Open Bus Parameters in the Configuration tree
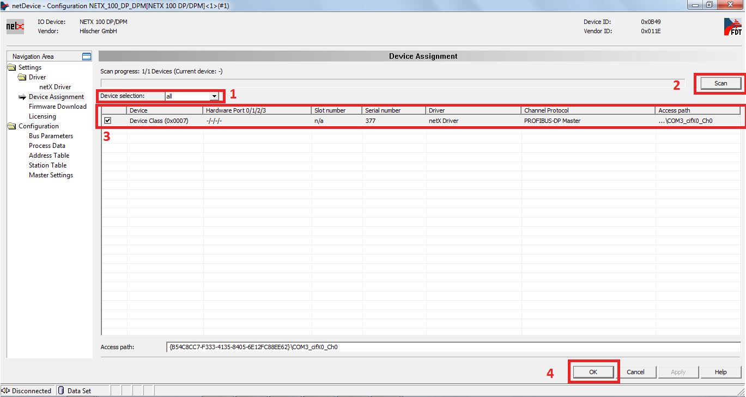Viewport: 746px width, 397px height. click(x=51, y=136)
